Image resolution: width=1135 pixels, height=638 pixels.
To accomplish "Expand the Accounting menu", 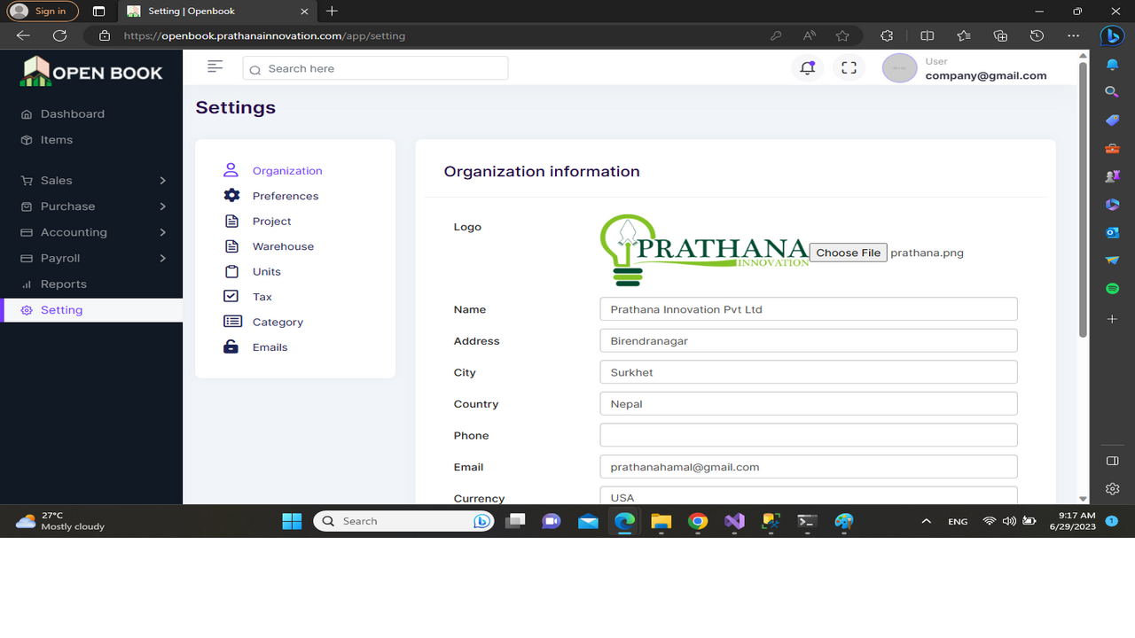I will pyautogui.click(x=75, y=231).
